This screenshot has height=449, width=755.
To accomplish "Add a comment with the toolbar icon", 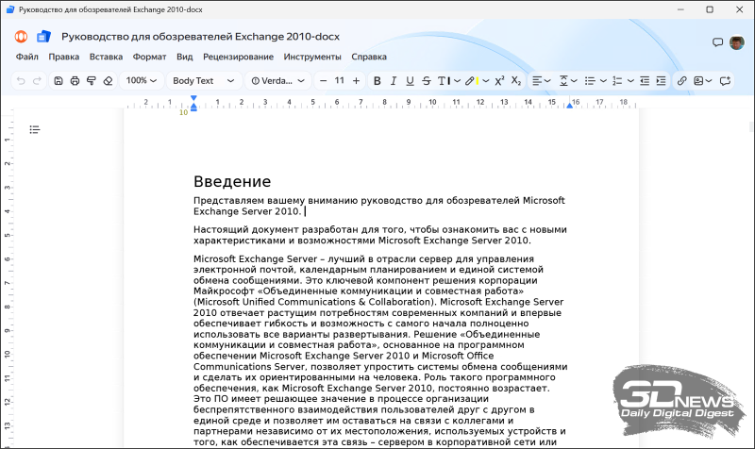I will 725,81.
